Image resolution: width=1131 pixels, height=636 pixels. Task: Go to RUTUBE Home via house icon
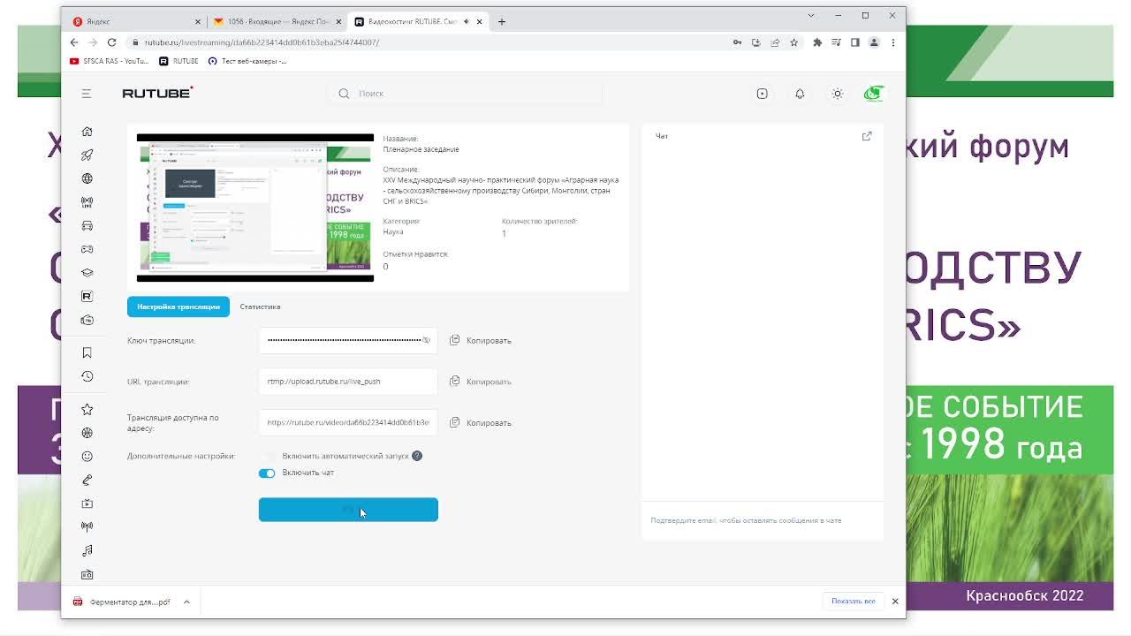(87, 132)
